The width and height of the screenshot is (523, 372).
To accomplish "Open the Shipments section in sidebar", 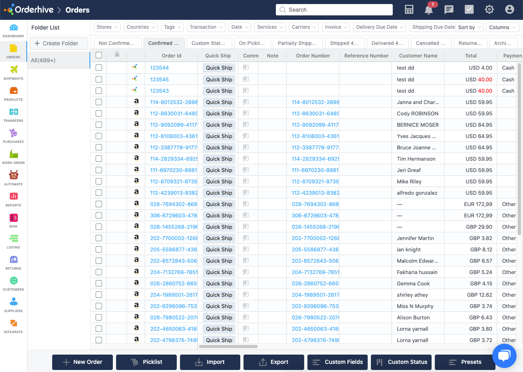I will (13, 72).
